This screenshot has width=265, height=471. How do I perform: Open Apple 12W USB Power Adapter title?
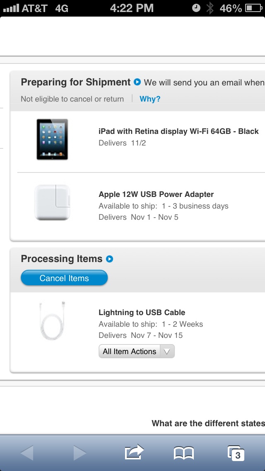156,194
